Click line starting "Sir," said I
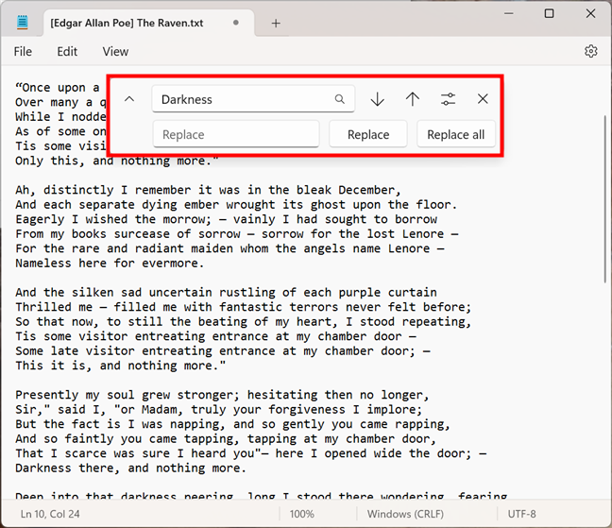The image size is (612, 528). (x=218, y=409)
